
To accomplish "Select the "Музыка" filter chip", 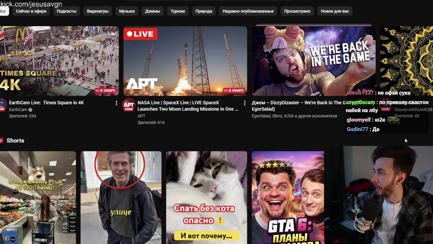I will point(127,11).
